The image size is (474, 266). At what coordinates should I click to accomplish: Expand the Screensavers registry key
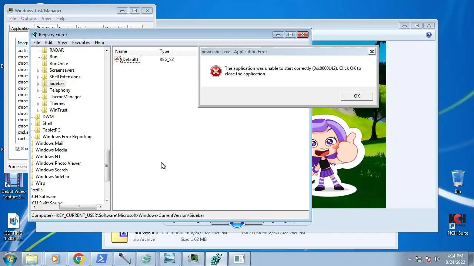(38, 70)
